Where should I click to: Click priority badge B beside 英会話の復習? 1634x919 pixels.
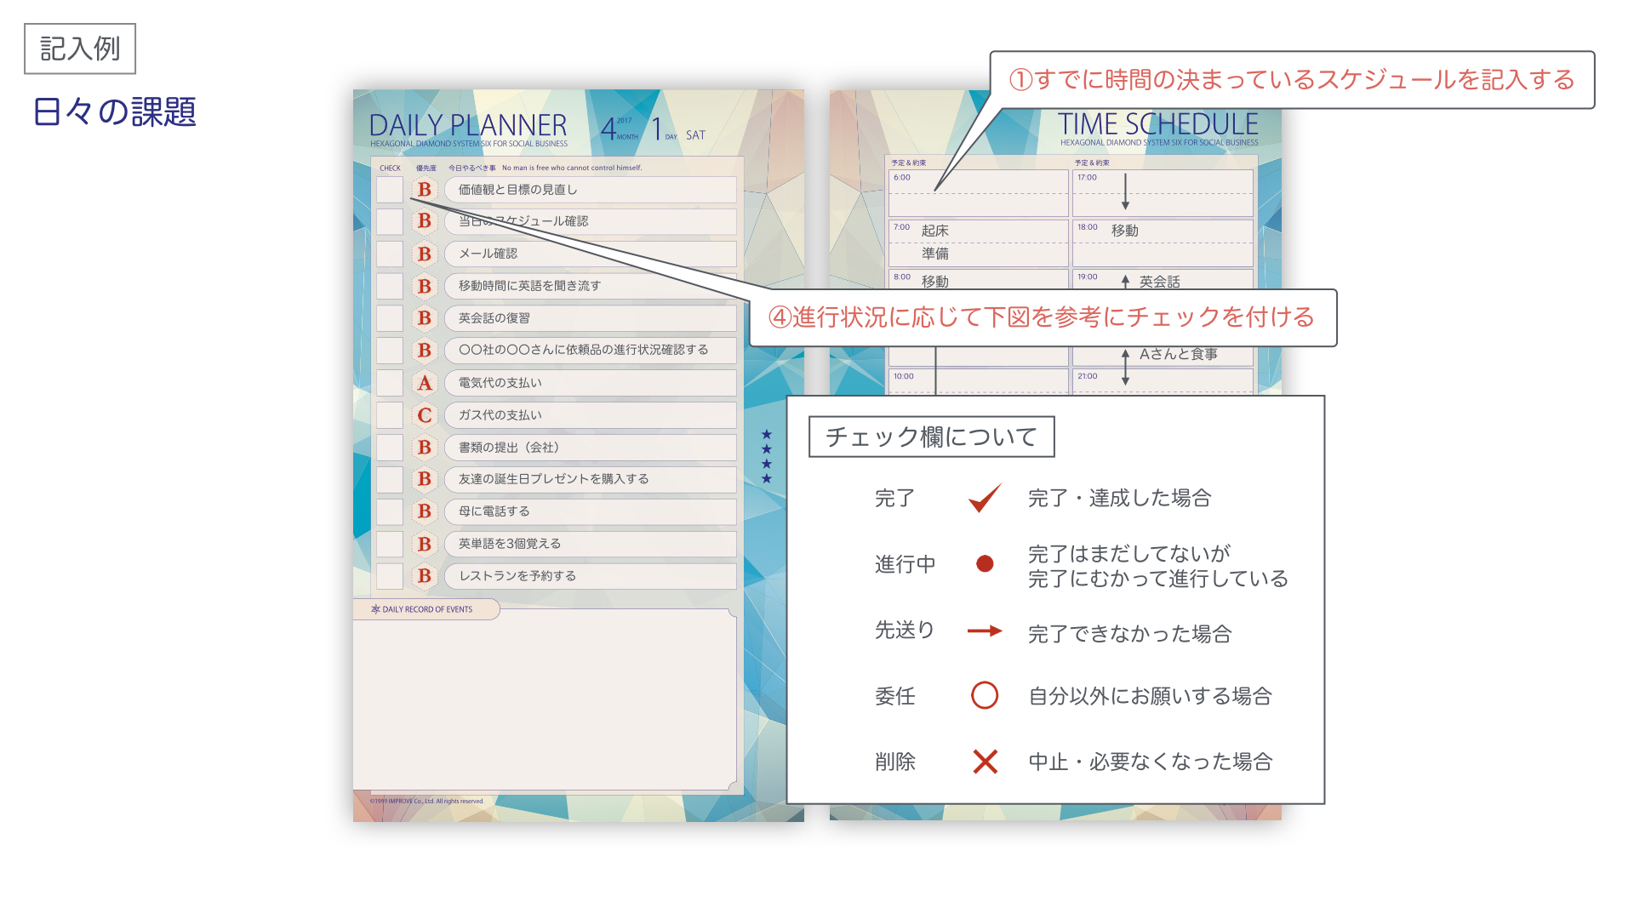(x=425, y=318)
